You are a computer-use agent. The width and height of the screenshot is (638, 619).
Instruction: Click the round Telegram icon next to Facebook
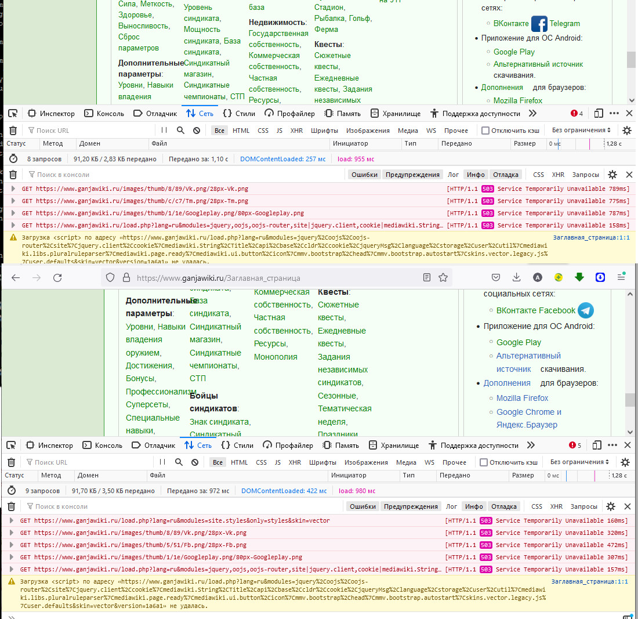tap(586, 310)
